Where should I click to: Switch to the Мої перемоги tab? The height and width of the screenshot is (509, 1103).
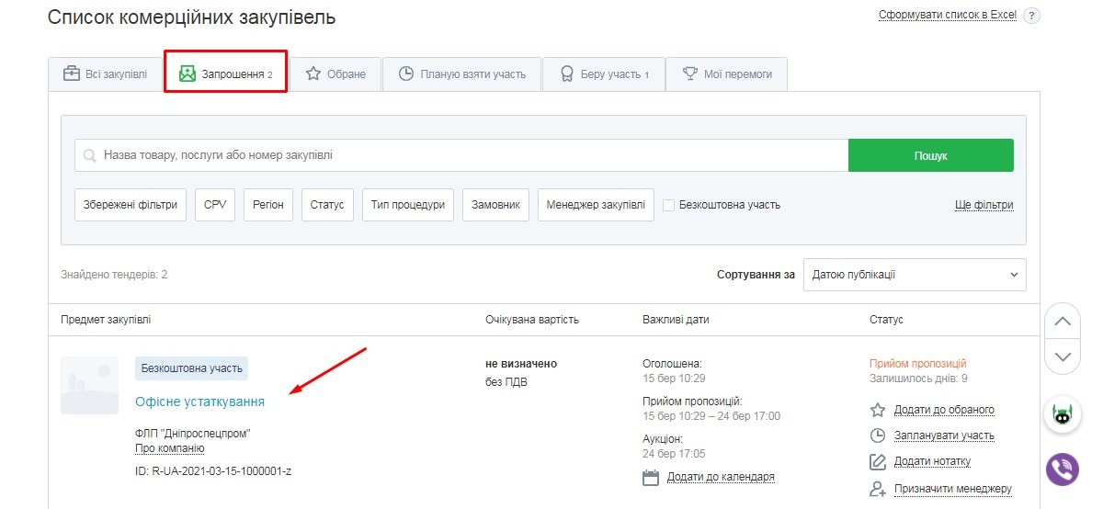point(727,74)
